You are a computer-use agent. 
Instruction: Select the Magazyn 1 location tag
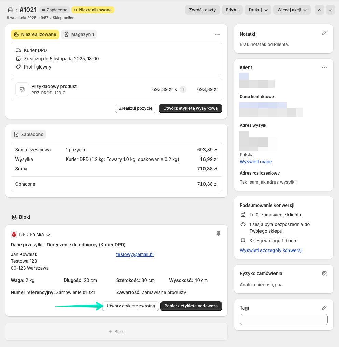pos(79,34)
